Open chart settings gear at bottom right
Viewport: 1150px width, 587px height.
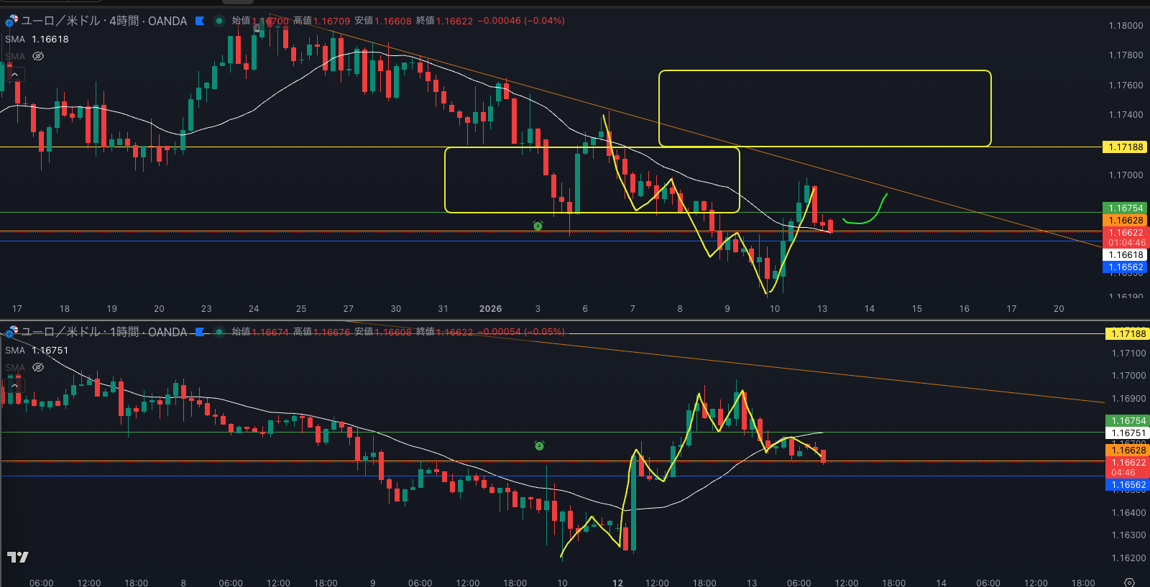[x=1129, y=582]
